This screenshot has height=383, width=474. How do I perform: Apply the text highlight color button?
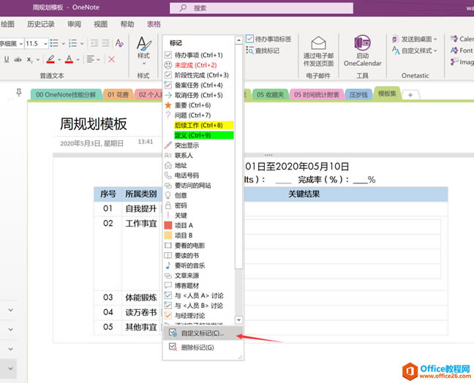(x=50, y=59)
